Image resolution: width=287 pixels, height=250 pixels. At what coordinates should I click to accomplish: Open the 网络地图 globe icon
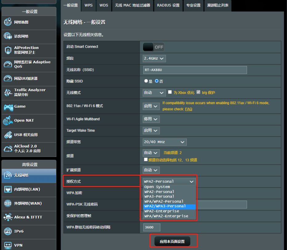8,22
